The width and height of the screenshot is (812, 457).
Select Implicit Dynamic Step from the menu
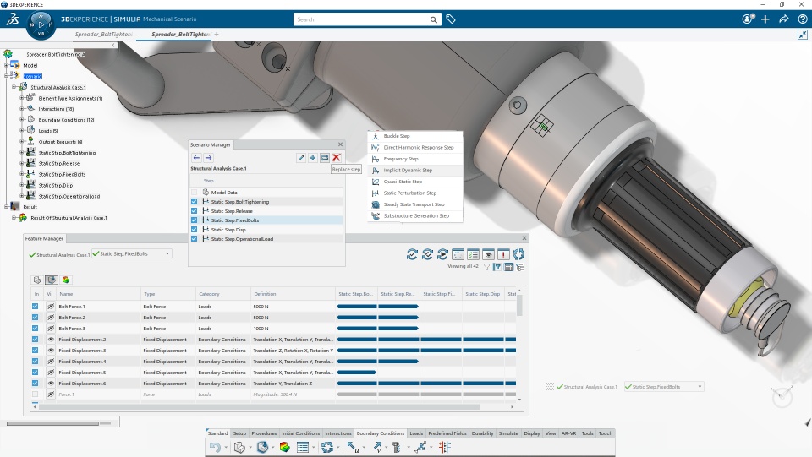point(408,171)
